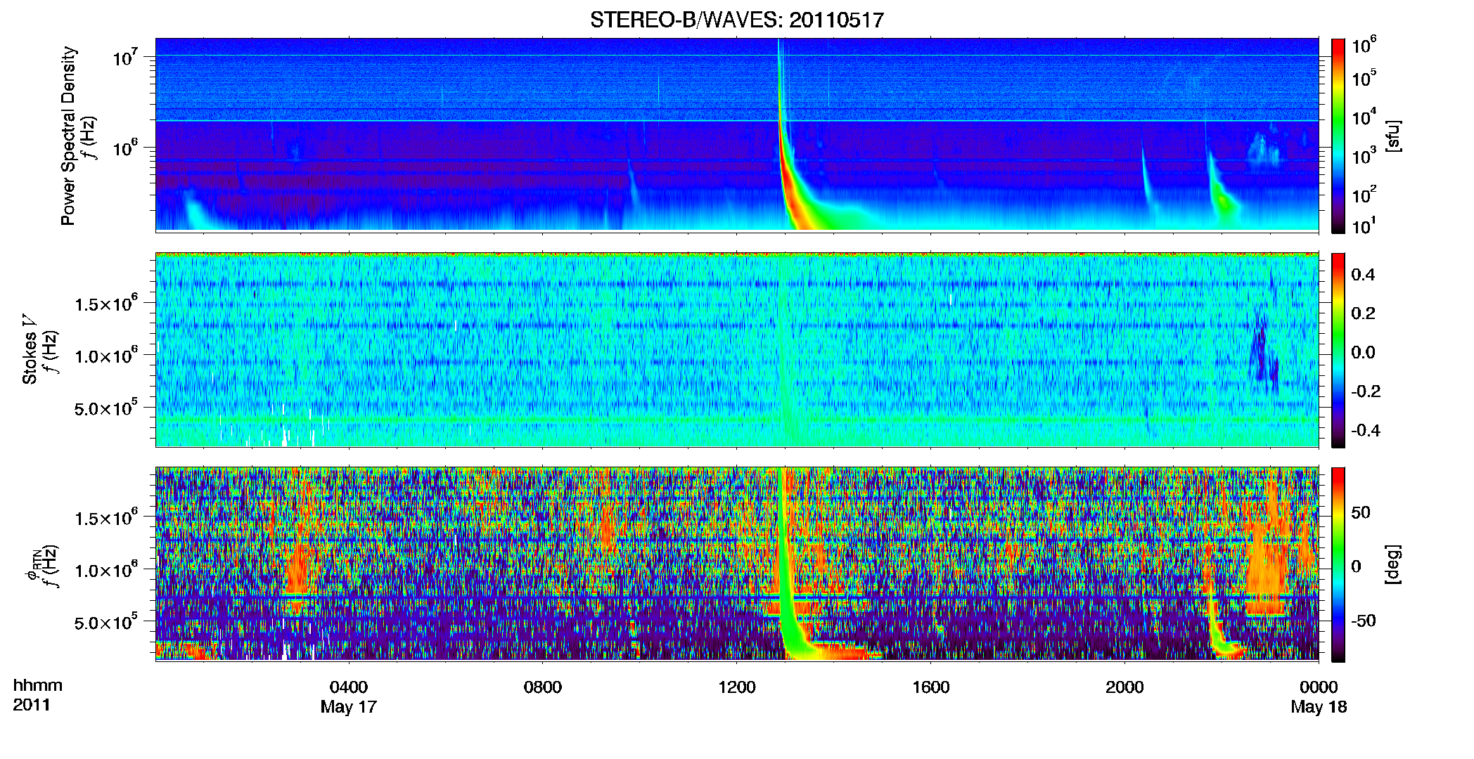Click the 1200 time tick label
The height and width of the screenshot is (759, 1474).
tap(737, 687)
